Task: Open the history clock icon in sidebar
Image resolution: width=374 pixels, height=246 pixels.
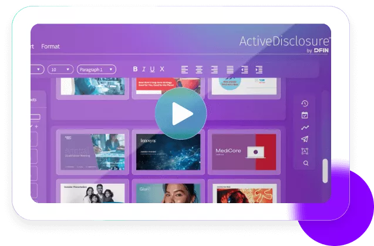Action: coord(305,103)
